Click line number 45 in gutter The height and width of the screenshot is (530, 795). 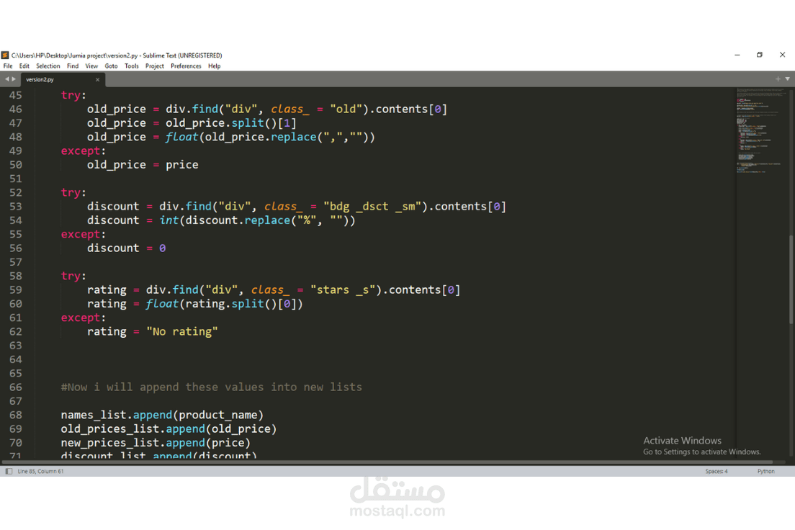pyautogui.click(x=16, y=95)
